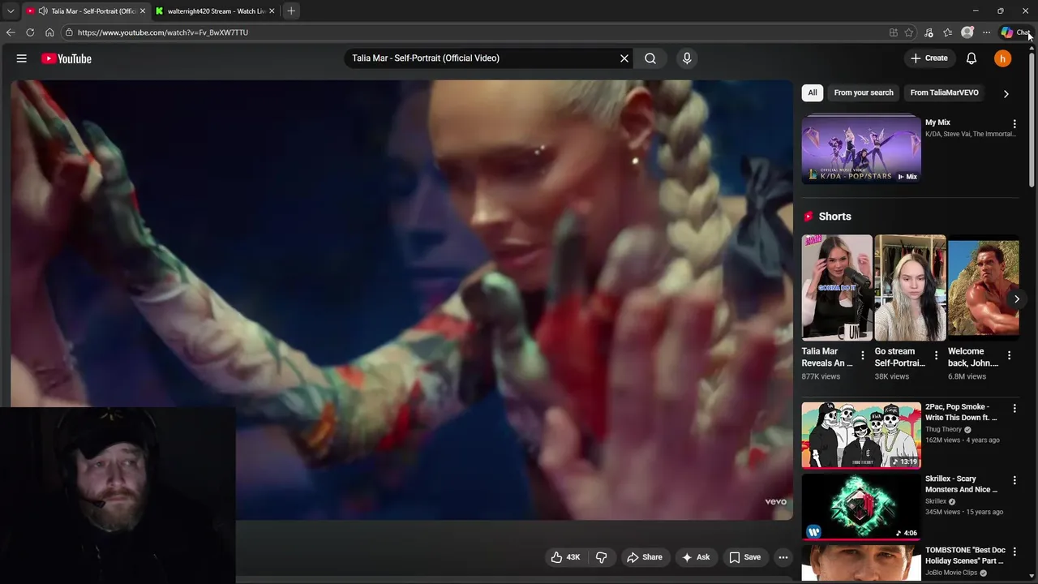
Task: Open the Go stream Self-Portrait short
Action: [x=910, y=288]
